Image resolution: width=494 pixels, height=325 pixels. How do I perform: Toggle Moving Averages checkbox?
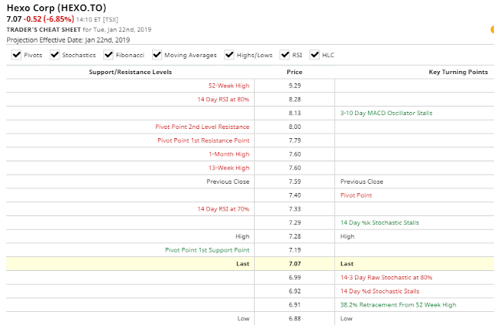[x=157, y=55]
